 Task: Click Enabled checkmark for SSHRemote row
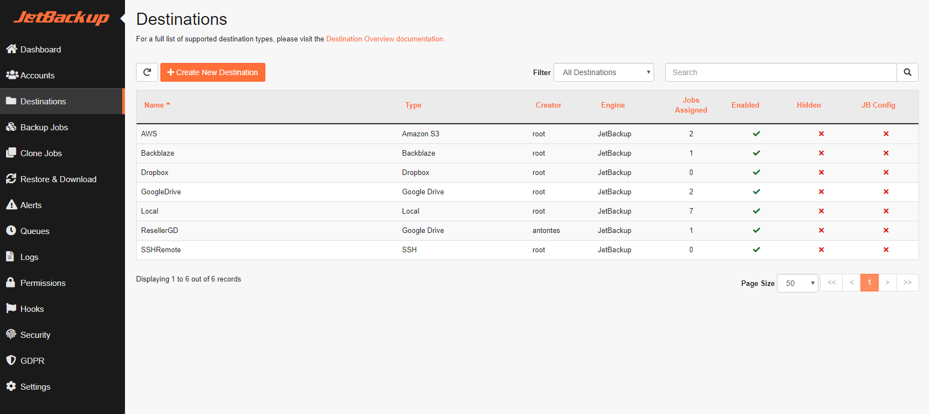pyautogui.click(x=756, y=250)
